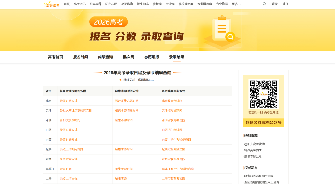This screenshot has width=335, height=184.
Task: Switch to 报名时间 tab
Action: pos(81,57)
